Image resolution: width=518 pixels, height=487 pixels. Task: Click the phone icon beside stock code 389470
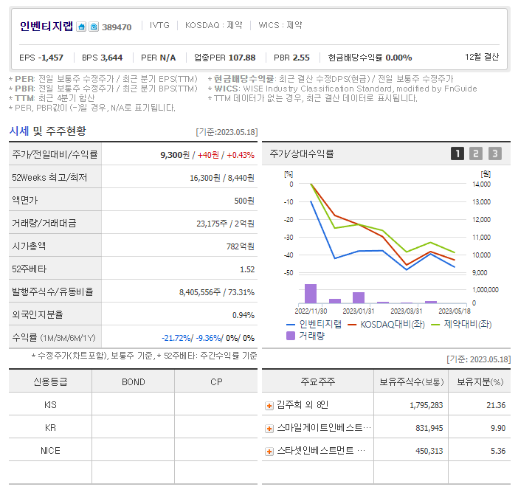click(94, 27)
